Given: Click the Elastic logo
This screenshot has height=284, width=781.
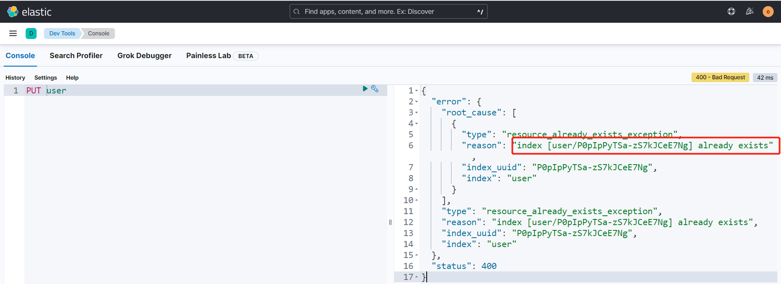Looking at the screenshot, I should click(x=29, y=12).
